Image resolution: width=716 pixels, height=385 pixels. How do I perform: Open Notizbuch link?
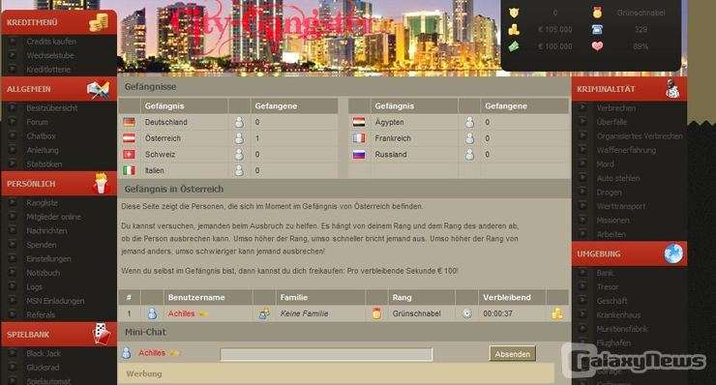point(43,273)
